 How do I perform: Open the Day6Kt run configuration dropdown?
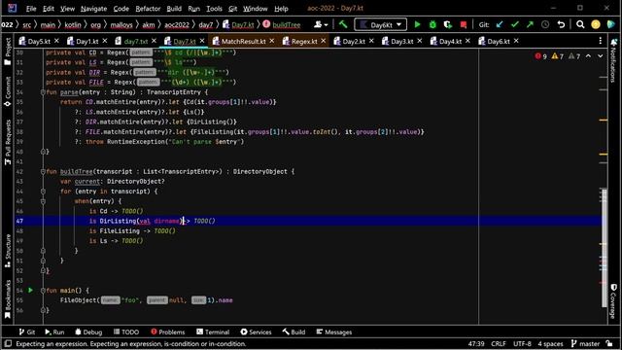[x=380, y=24]
